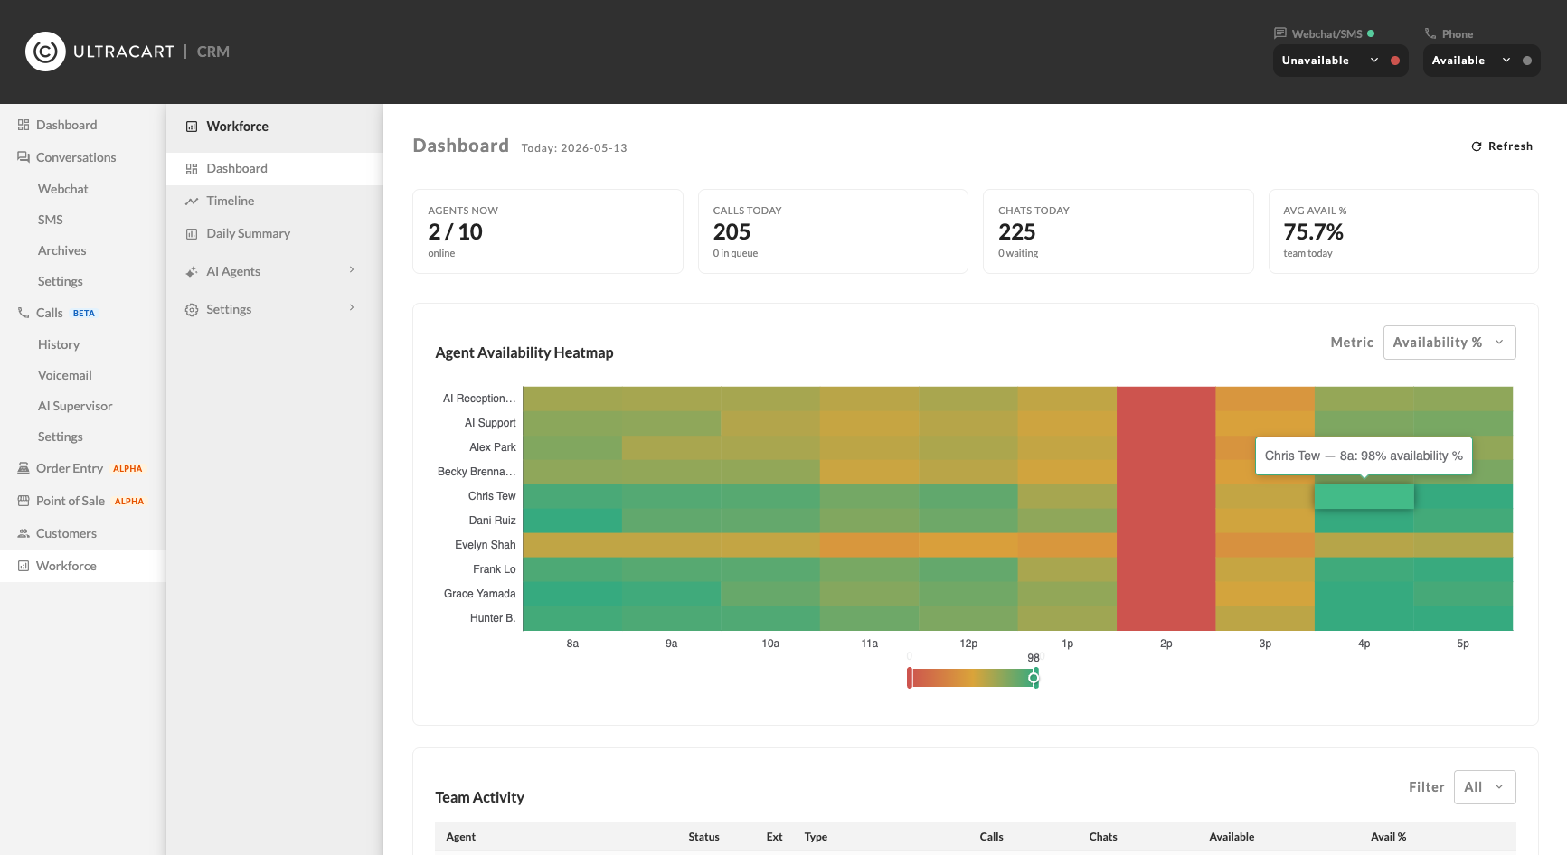
Task: Open Archives under Conversations
Action: pyautogui.click(x=62, y=250)
